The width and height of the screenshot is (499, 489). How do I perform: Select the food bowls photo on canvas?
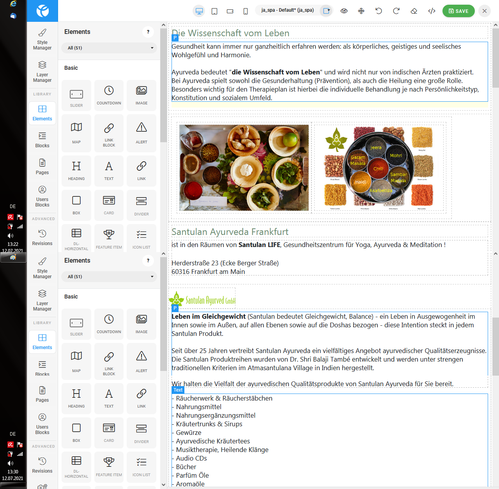244,168
